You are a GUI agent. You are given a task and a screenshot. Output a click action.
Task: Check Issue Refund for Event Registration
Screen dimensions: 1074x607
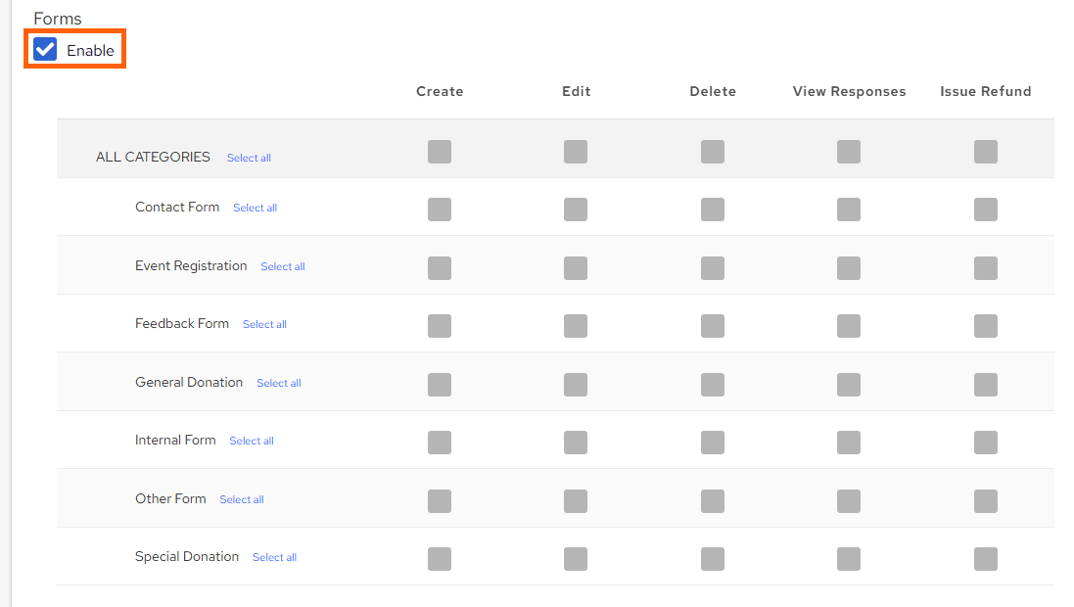(985, 267)
